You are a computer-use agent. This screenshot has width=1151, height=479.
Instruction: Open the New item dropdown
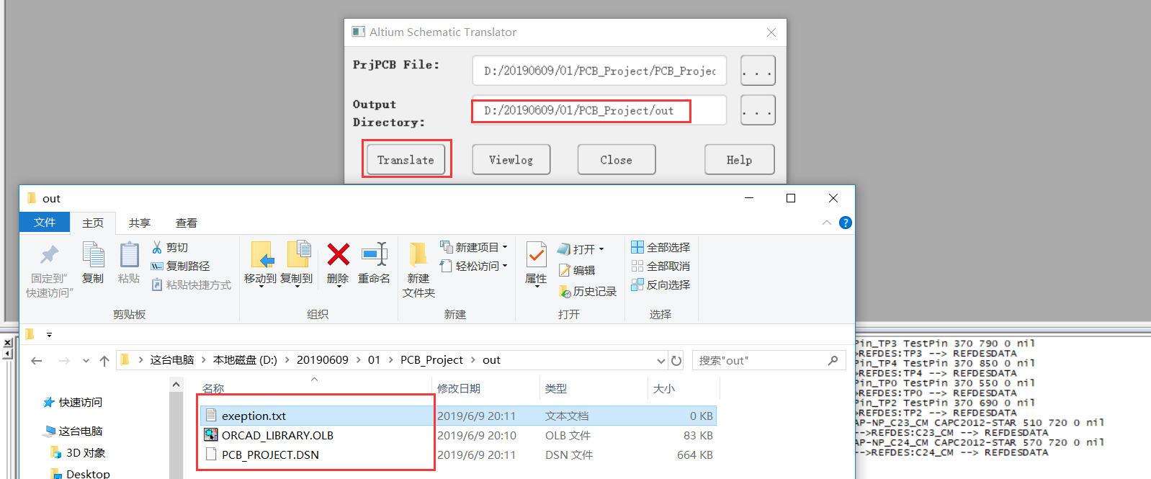474,247
